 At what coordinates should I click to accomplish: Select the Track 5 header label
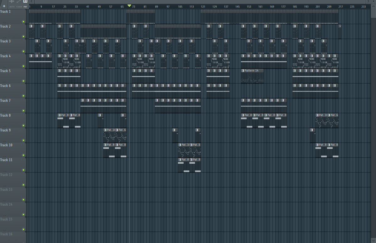[5, 71]
